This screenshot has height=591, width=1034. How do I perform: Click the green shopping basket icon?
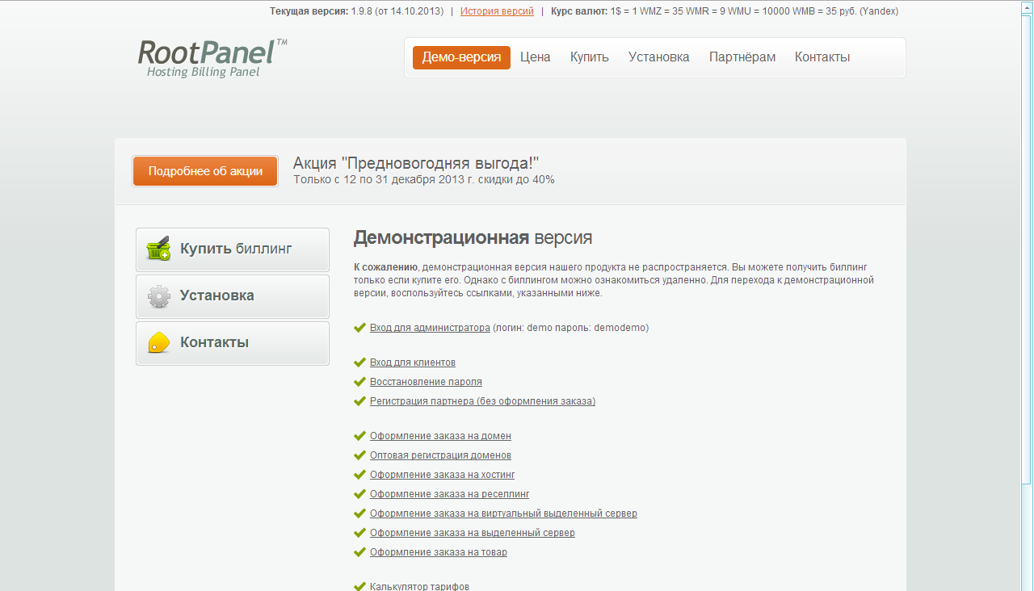pyautogui.click(x=159, y=249)
